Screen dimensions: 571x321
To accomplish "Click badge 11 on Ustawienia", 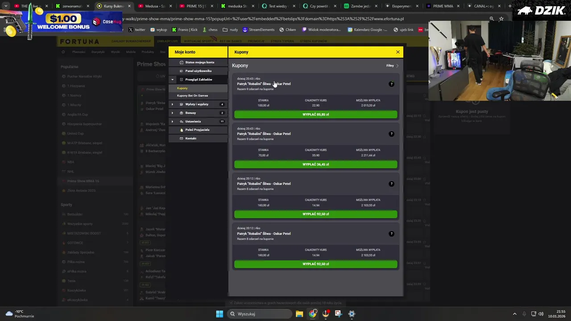I will click(222, 121).
